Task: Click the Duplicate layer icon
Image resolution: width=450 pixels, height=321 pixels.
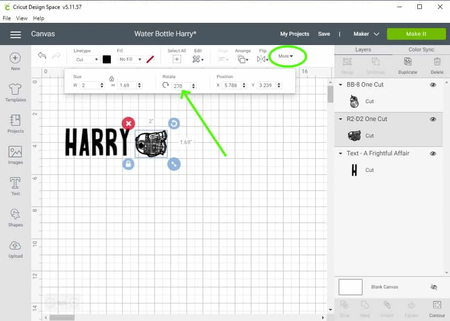Action: 408,61
